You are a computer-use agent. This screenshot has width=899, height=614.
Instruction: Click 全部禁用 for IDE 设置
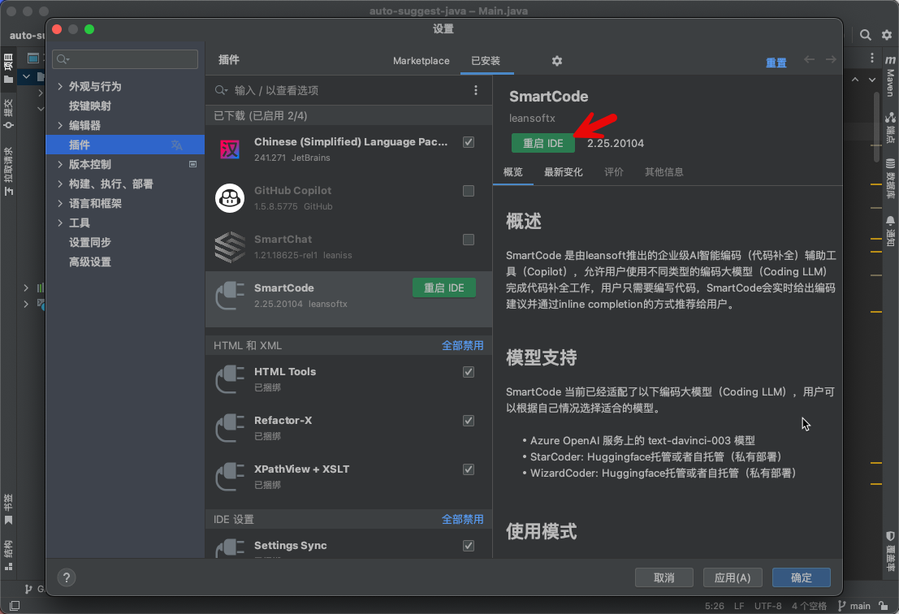click(x=462, y=520)
